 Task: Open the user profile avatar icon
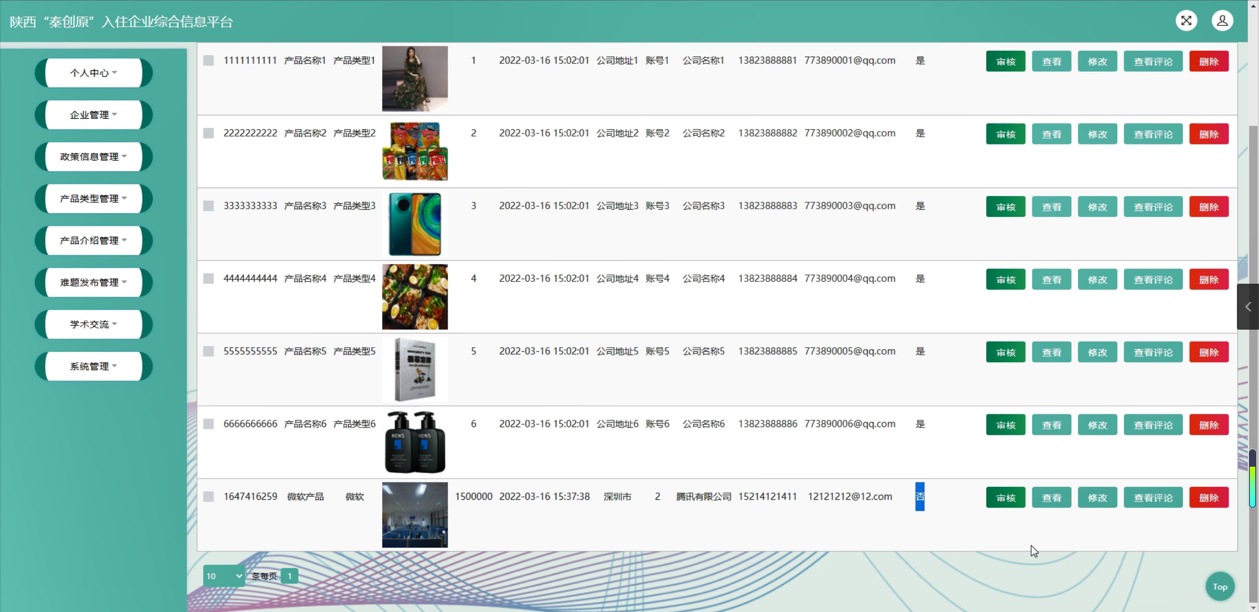point(1222,21)
